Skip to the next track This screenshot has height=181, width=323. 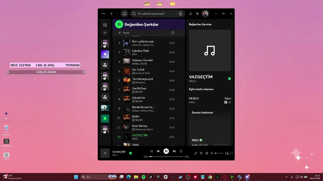coord(174,151)
